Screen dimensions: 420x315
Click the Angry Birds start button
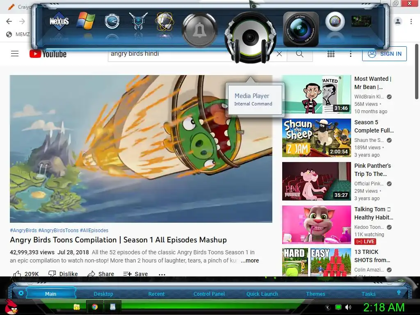pos(11,307)
